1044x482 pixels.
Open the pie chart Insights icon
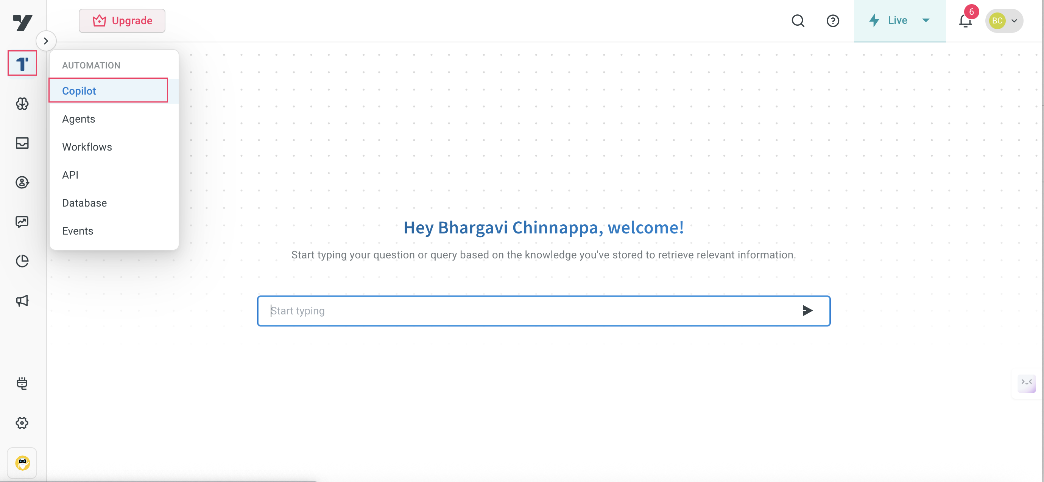[22, 261]
